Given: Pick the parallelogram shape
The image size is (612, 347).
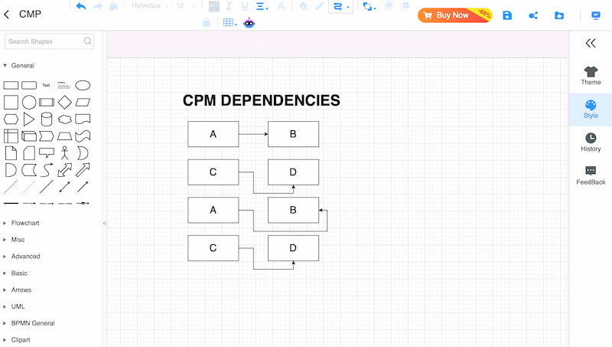Looking at the screenshot, I should click(83, 103).
